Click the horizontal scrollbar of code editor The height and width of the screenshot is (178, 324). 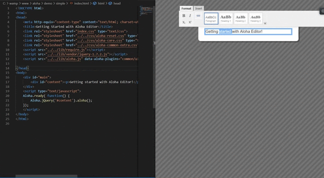[x=46, y=176]
